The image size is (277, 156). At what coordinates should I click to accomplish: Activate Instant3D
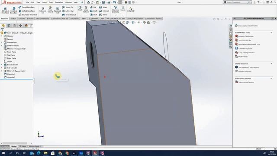click(131, 10)
